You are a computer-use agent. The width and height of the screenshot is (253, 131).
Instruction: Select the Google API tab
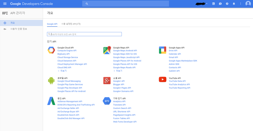click(x=52, y=24)
